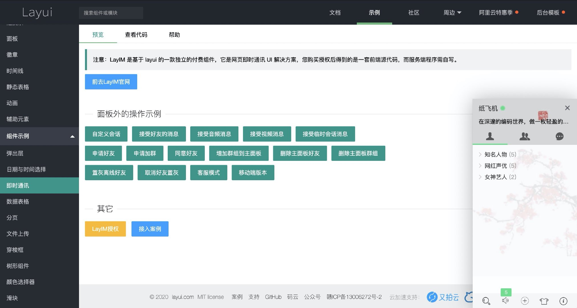This screenshot has height=308, width=577.
Task: Open 颜色选择器 in the sidebar
Action: 39,282
